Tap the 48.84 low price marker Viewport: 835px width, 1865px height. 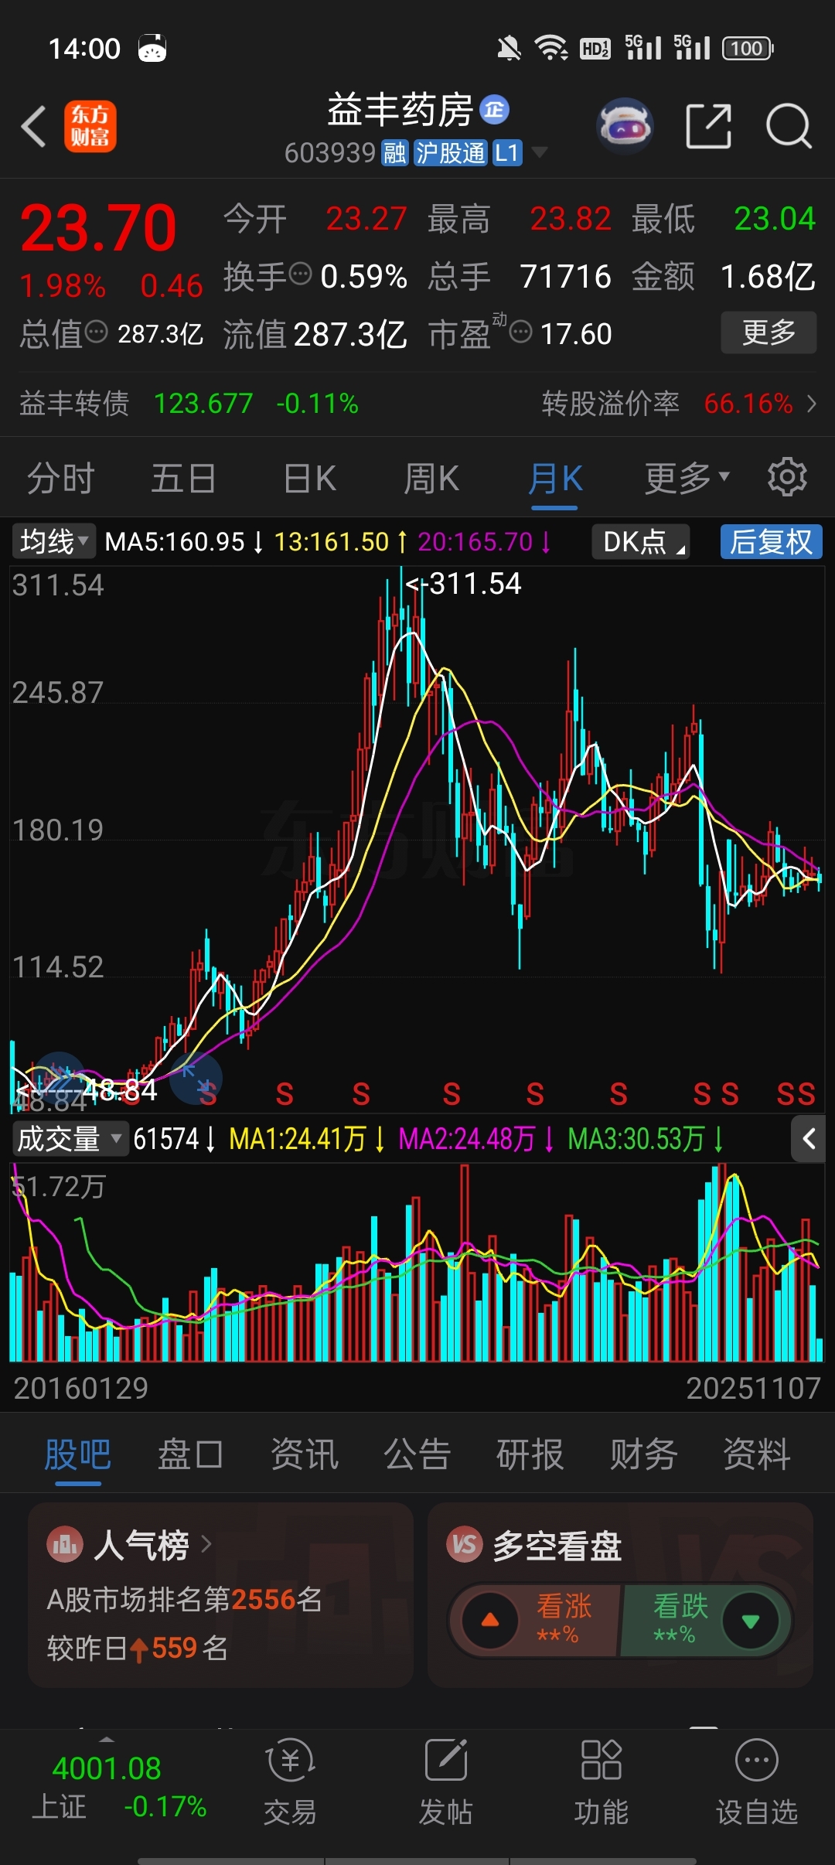(87, 1091)
